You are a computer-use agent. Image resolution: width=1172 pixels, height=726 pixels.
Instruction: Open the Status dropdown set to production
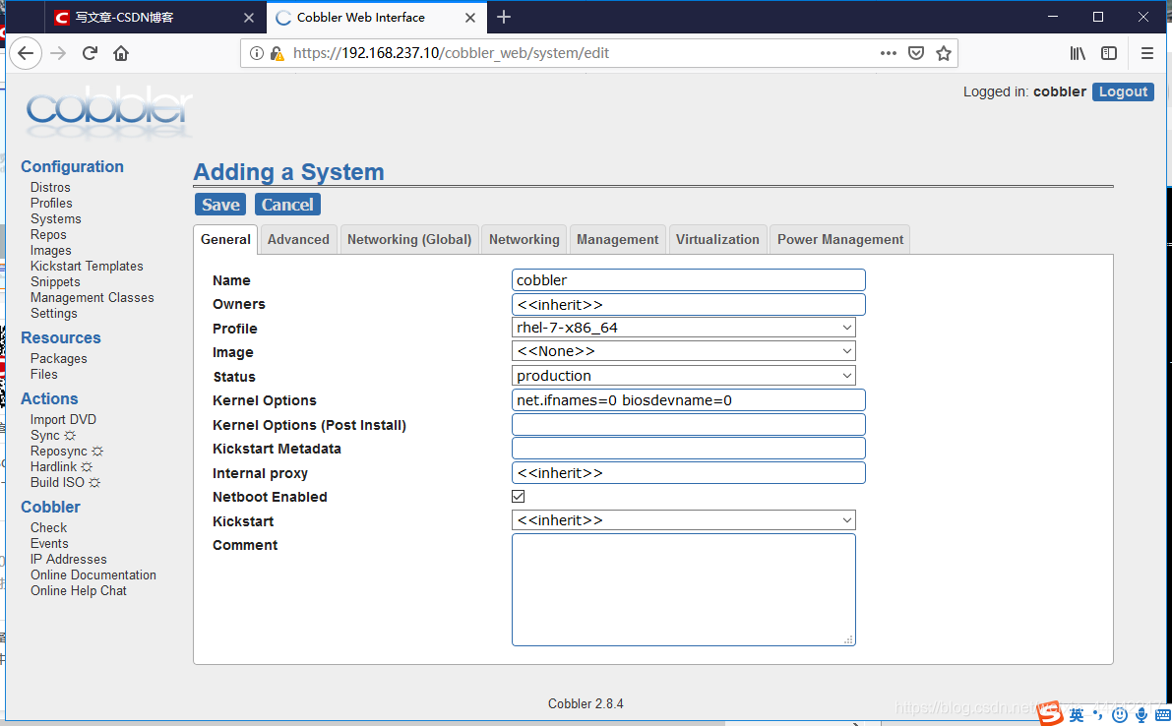coord(683,376)
